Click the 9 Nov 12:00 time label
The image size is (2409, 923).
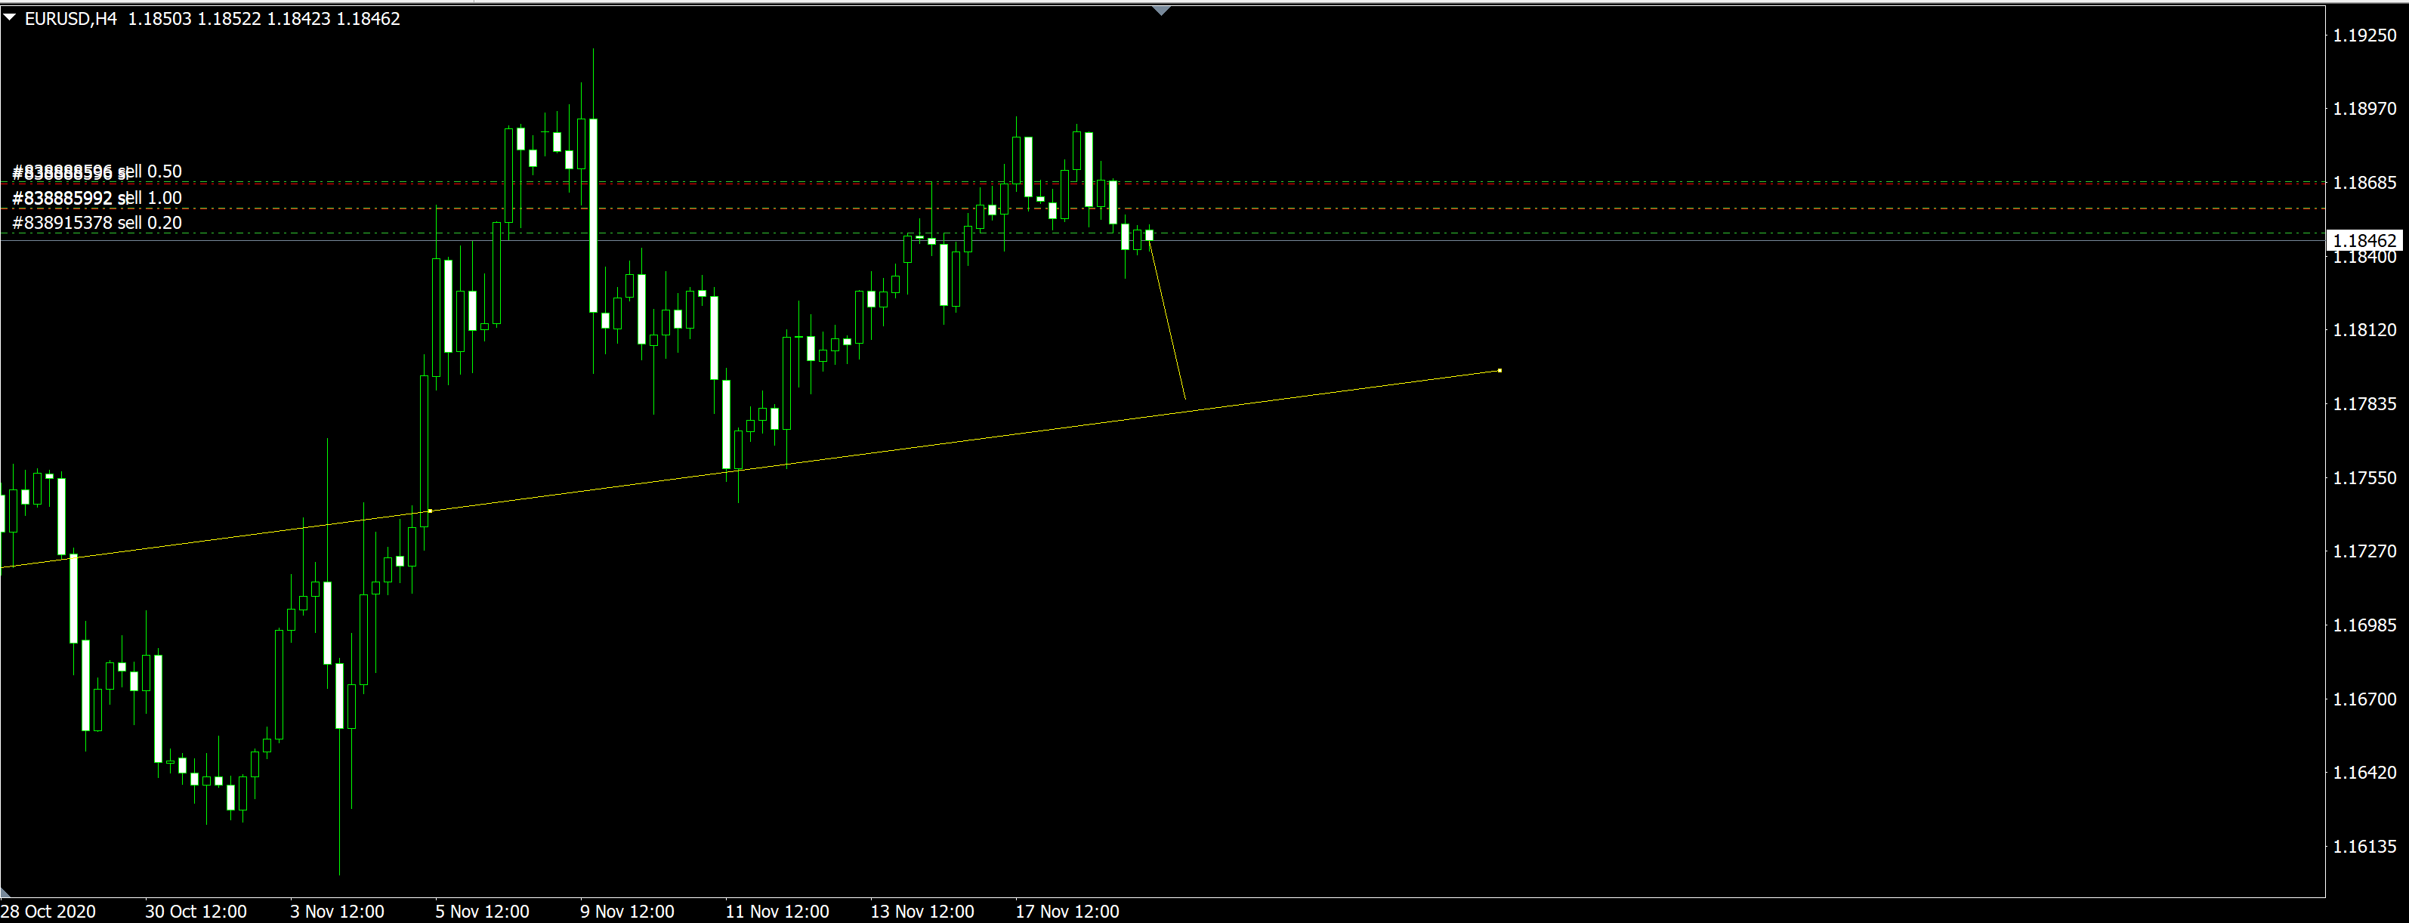click(626, 911)
